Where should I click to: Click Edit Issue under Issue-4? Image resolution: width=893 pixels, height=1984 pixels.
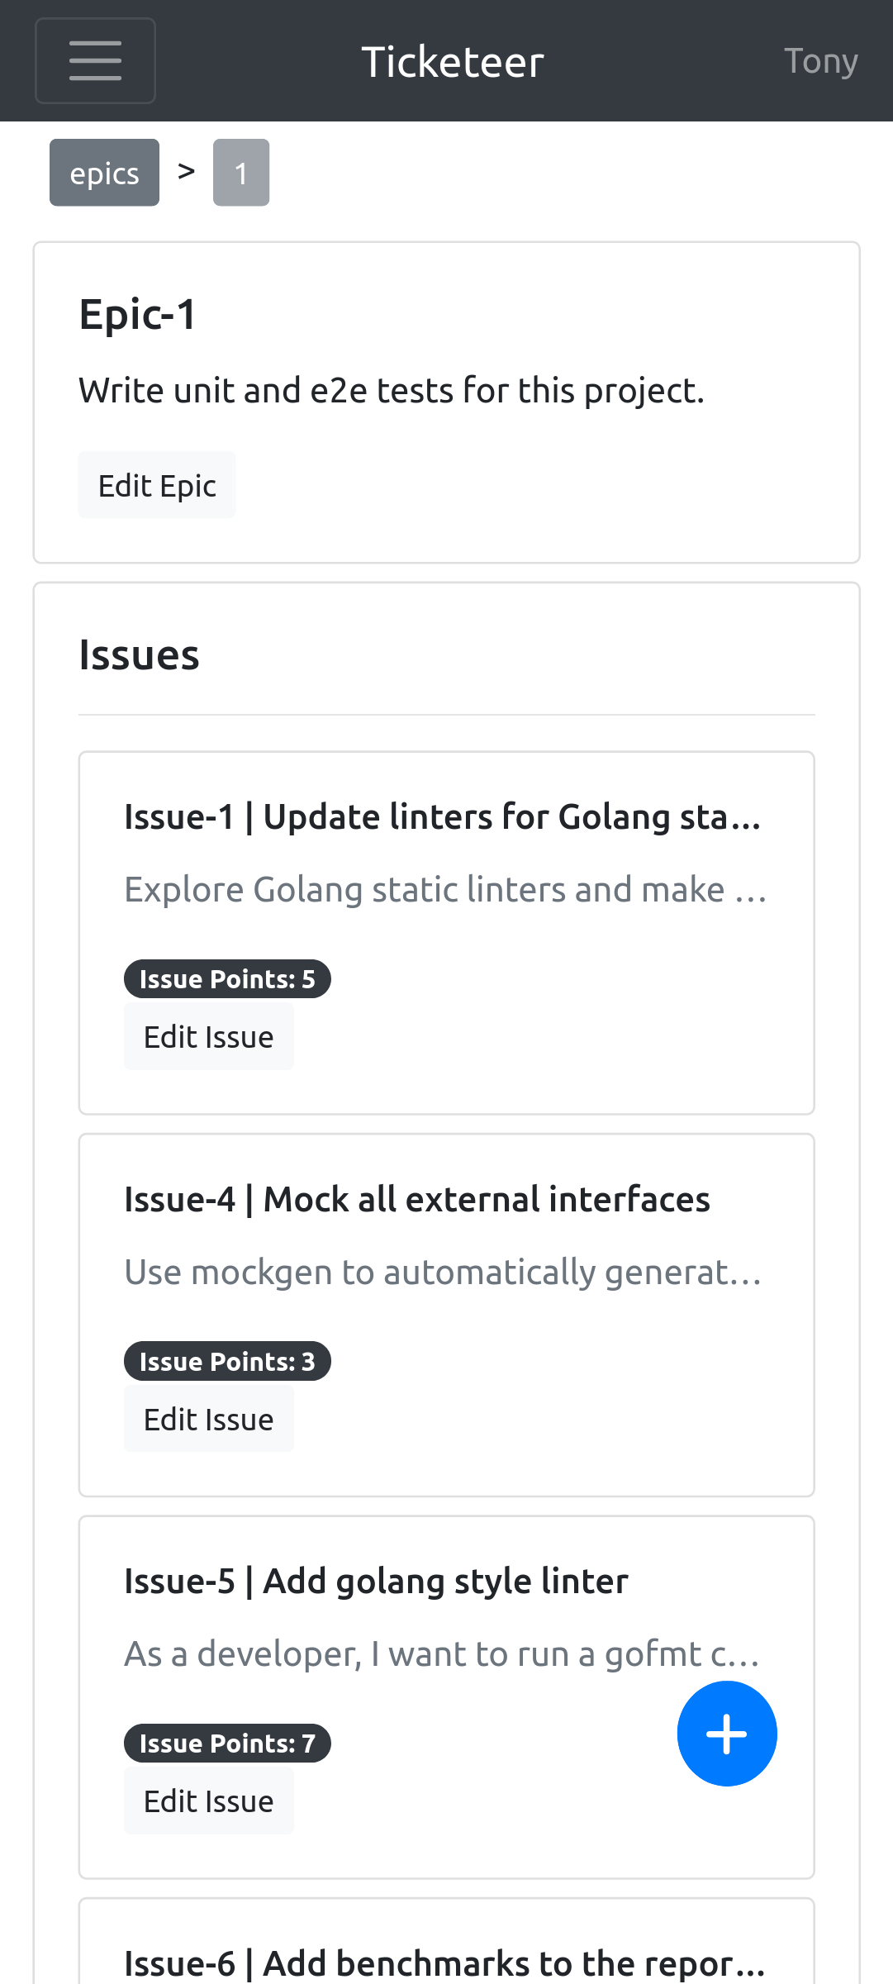pos(208,1419)
